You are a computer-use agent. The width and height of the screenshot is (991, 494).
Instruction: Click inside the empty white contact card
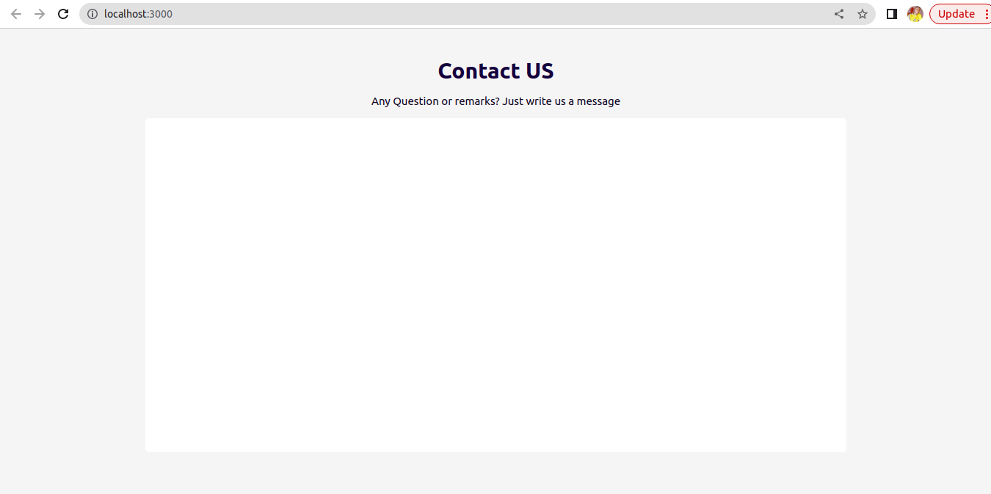tap(495, 285)
